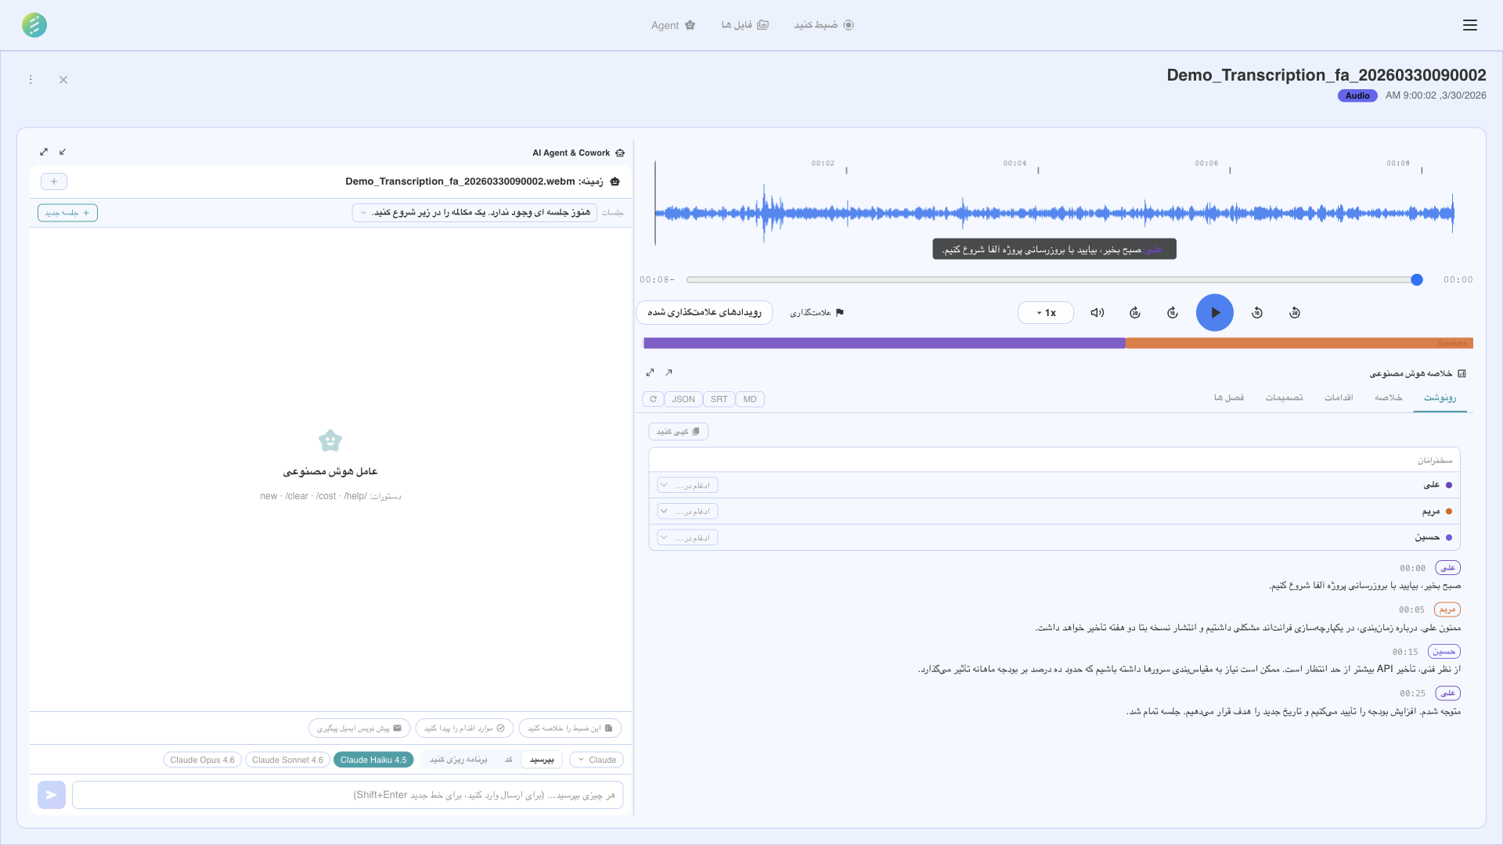Select the Claude Haiku 4.5 model

click(373, 760)
